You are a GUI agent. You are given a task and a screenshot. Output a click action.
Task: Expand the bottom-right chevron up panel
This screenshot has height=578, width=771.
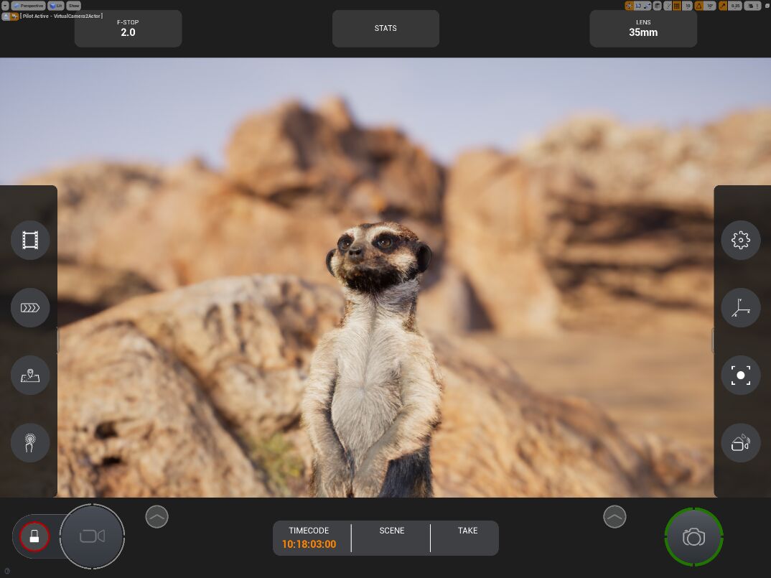click(615, 516)
